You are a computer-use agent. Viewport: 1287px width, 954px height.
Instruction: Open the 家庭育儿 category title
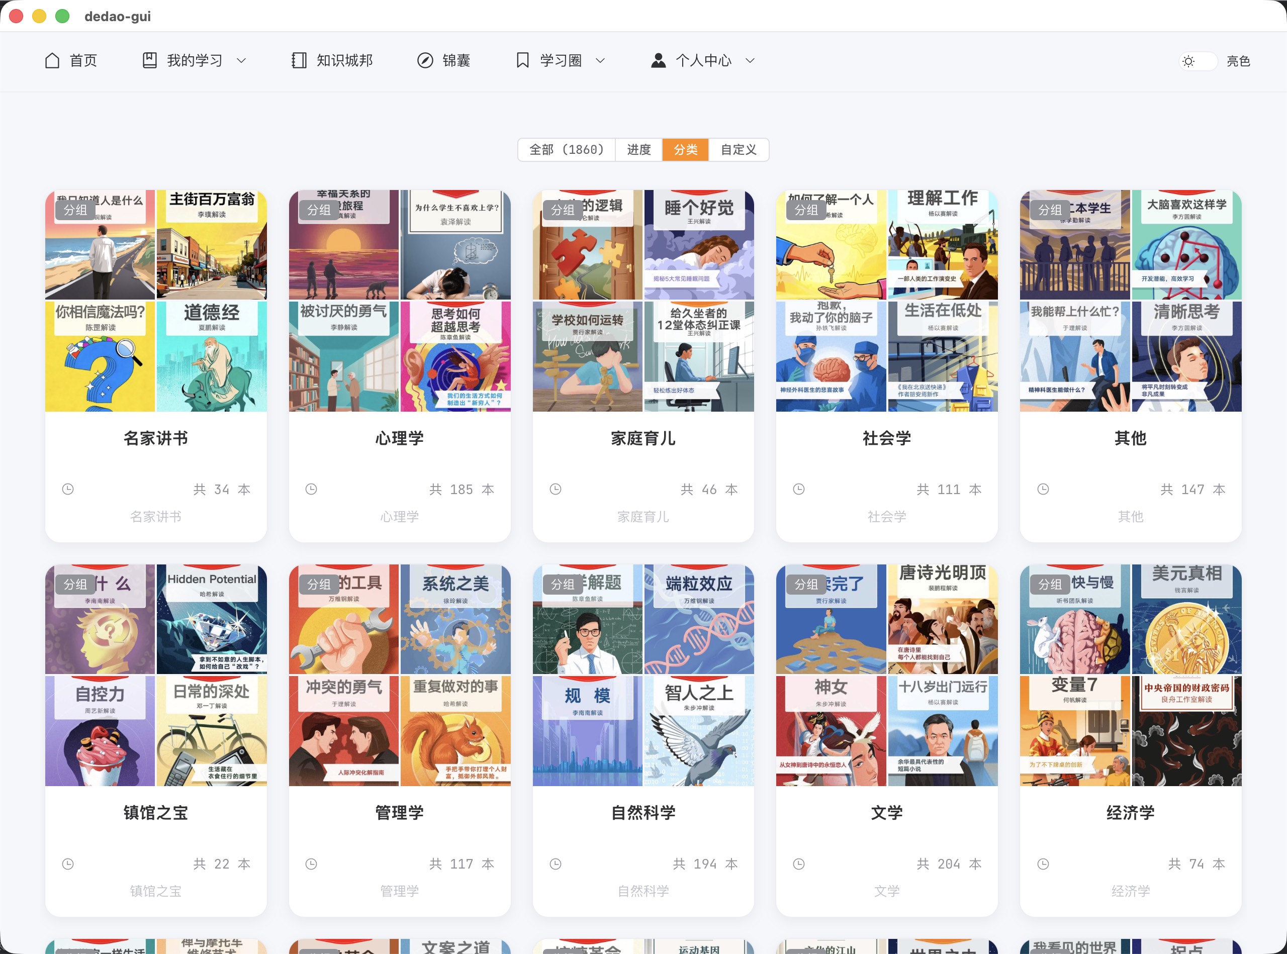click(x=643, y=438)
